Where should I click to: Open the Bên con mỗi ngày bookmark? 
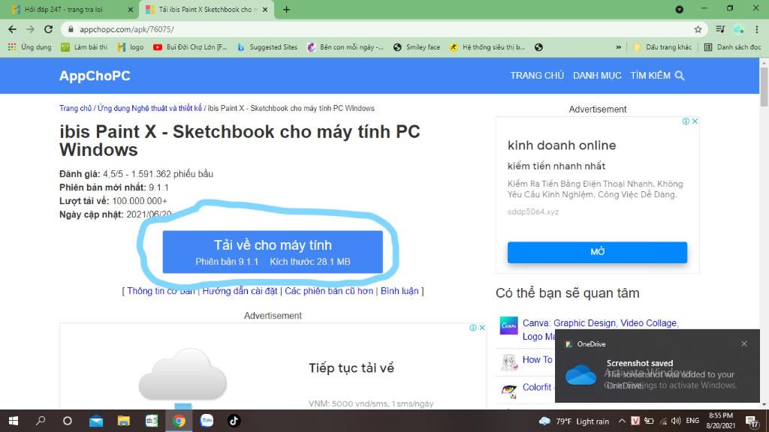coord(345,47)
